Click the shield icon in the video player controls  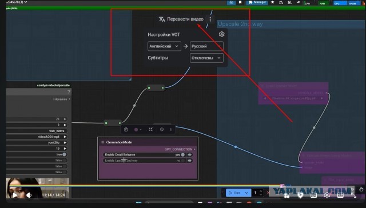pos(300,195)
